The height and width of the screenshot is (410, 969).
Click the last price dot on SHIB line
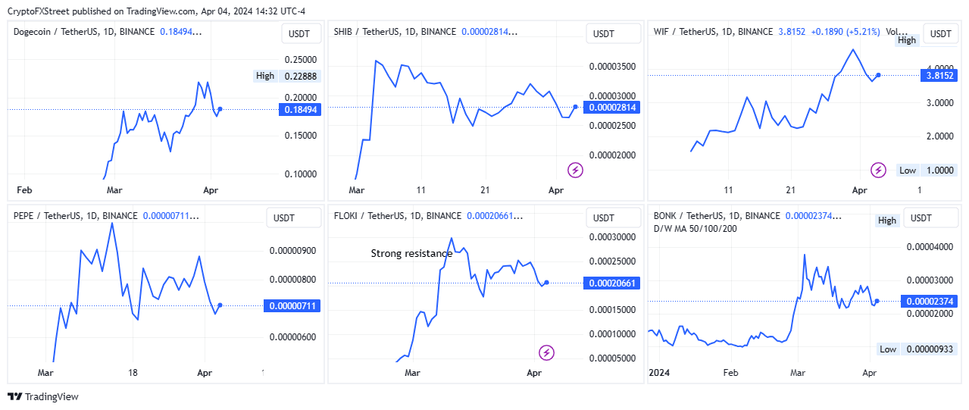(576, 107)
